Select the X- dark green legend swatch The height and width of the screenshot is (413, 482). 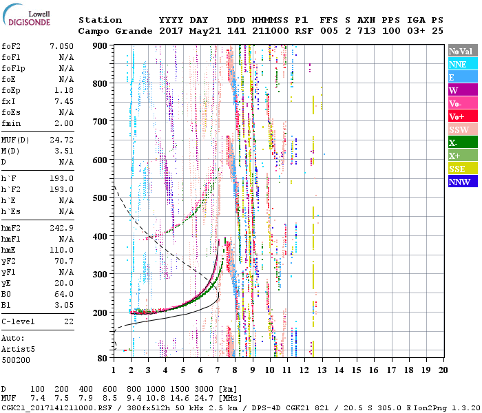[x=463, y=142]
